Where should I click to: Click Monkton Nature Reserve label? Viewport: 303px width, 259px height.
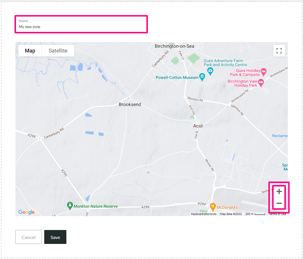95,207
